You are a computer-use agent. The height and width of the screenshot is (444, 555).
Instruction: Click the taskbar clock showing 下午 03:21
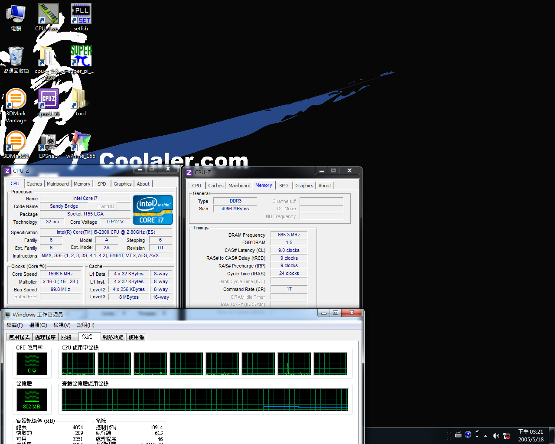531,436
